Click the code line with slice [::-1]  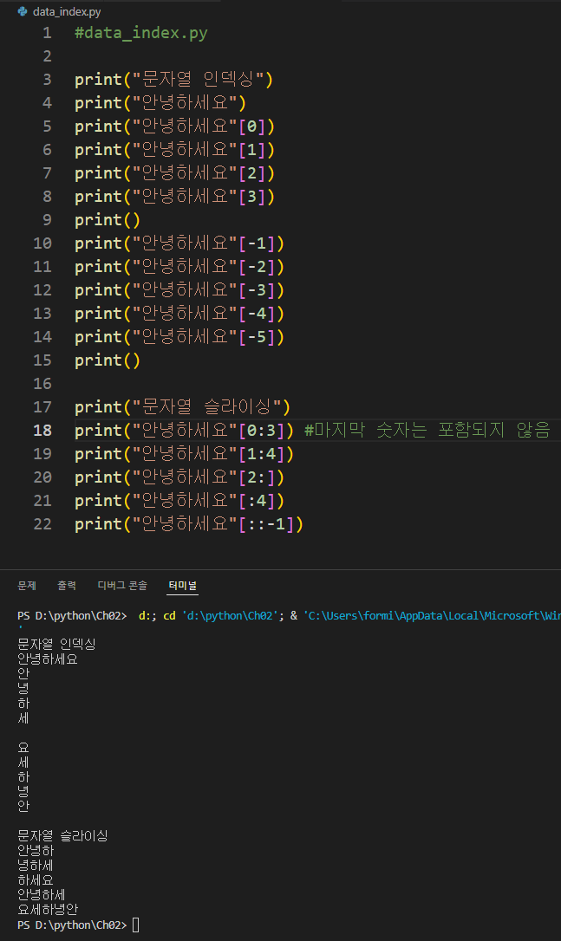pos(189,524)
